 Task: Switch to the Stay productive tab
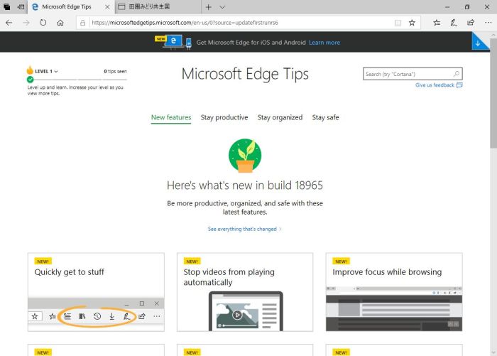[224, 117]
